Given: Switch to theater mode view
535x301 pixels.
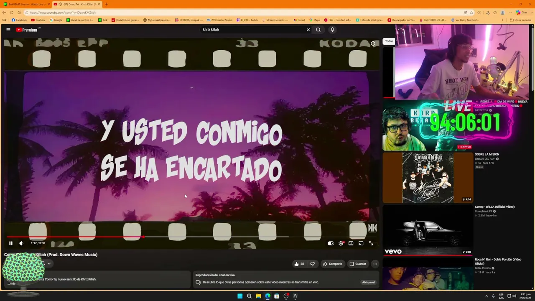Looking at the screenshot, I should click(351, 243).
